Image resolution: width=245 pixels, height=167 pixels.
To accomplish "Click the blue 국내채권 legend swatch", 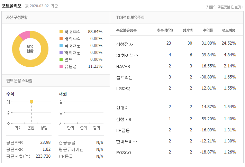I will [61, 45].
